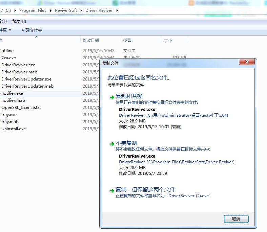Choose the 复制和替换 option text
The height and width of the screenshot is (232, 267).
tap(129, 96)
